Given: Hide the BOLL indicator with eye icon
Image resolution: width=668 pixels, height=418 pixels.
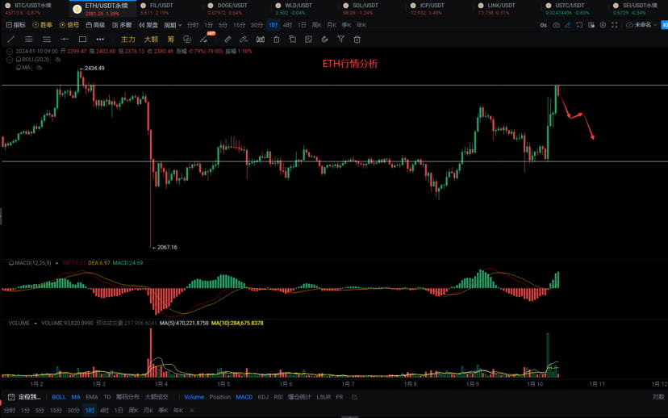Looking at the screenshot, I should [58, 60].
